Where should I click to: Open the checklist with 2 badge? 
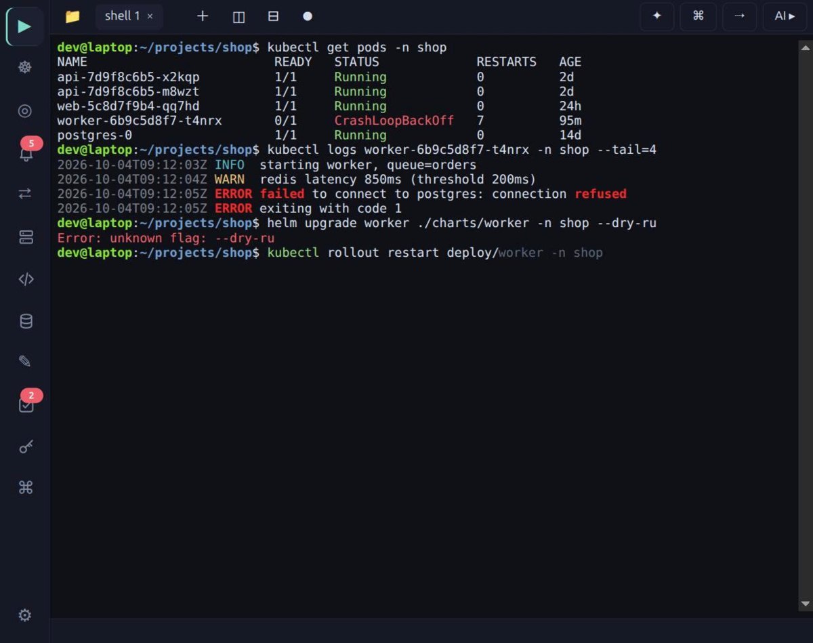26,404
